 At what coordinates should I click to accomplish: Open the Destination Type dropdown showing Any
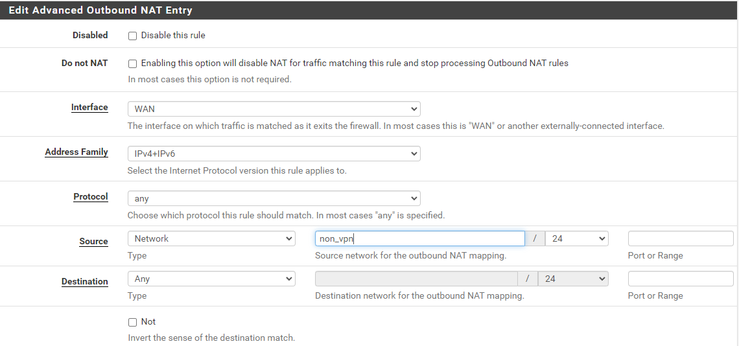[x=211, y=279]
